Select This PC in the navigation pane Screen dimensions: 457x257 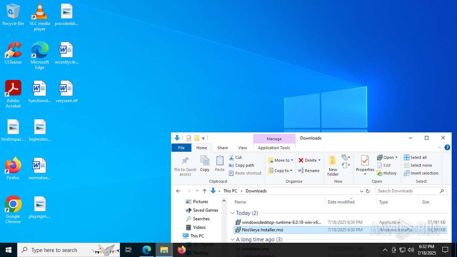click(193, 236)
